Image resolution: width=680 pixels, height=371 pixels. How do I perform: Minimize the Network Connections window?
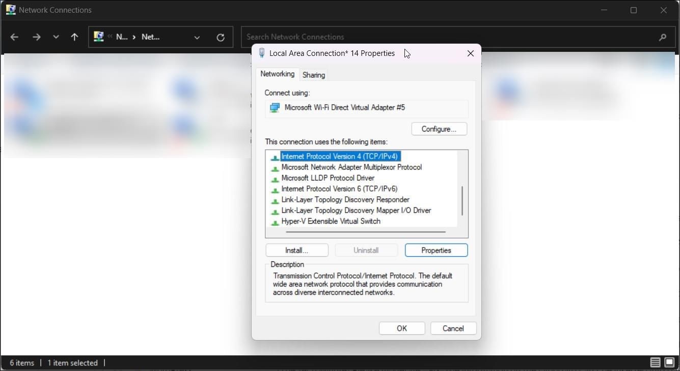(x=604, y=10)
